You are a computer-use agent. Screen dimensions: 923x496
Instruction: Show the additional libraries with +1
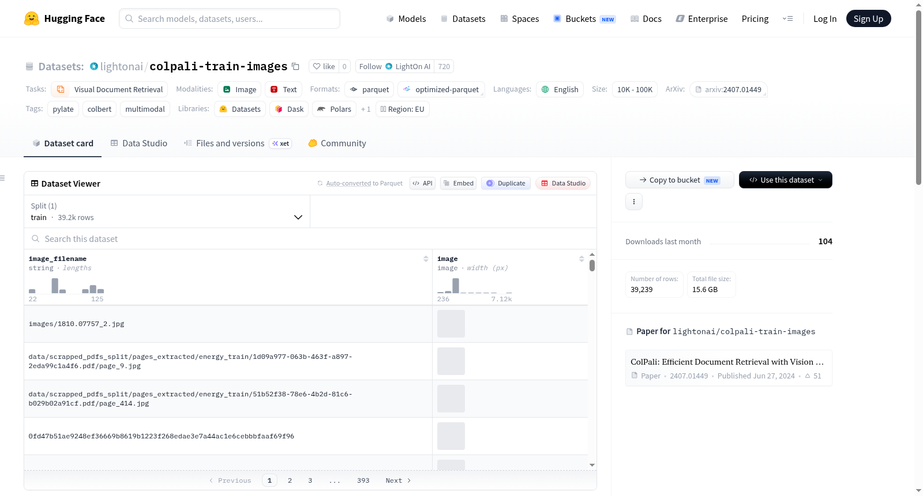point(366,109)
